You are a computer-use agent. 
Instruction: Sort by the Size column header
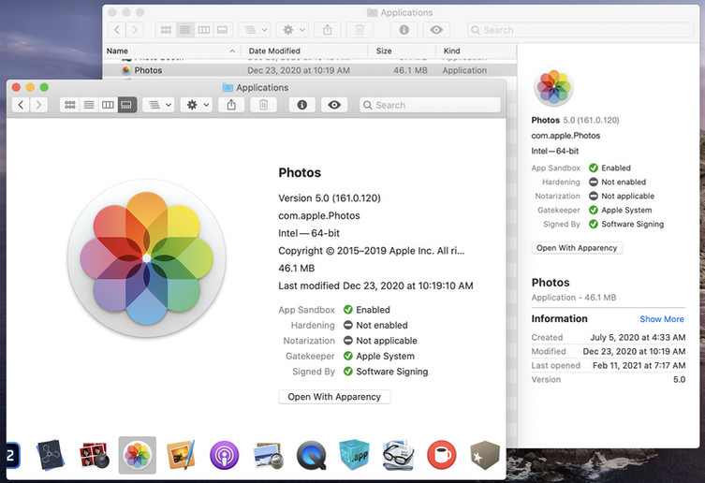pos(402,51)
